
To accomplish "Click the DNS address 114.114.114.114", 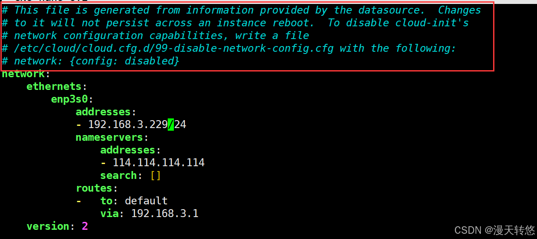I will click(x=159, y=163).
